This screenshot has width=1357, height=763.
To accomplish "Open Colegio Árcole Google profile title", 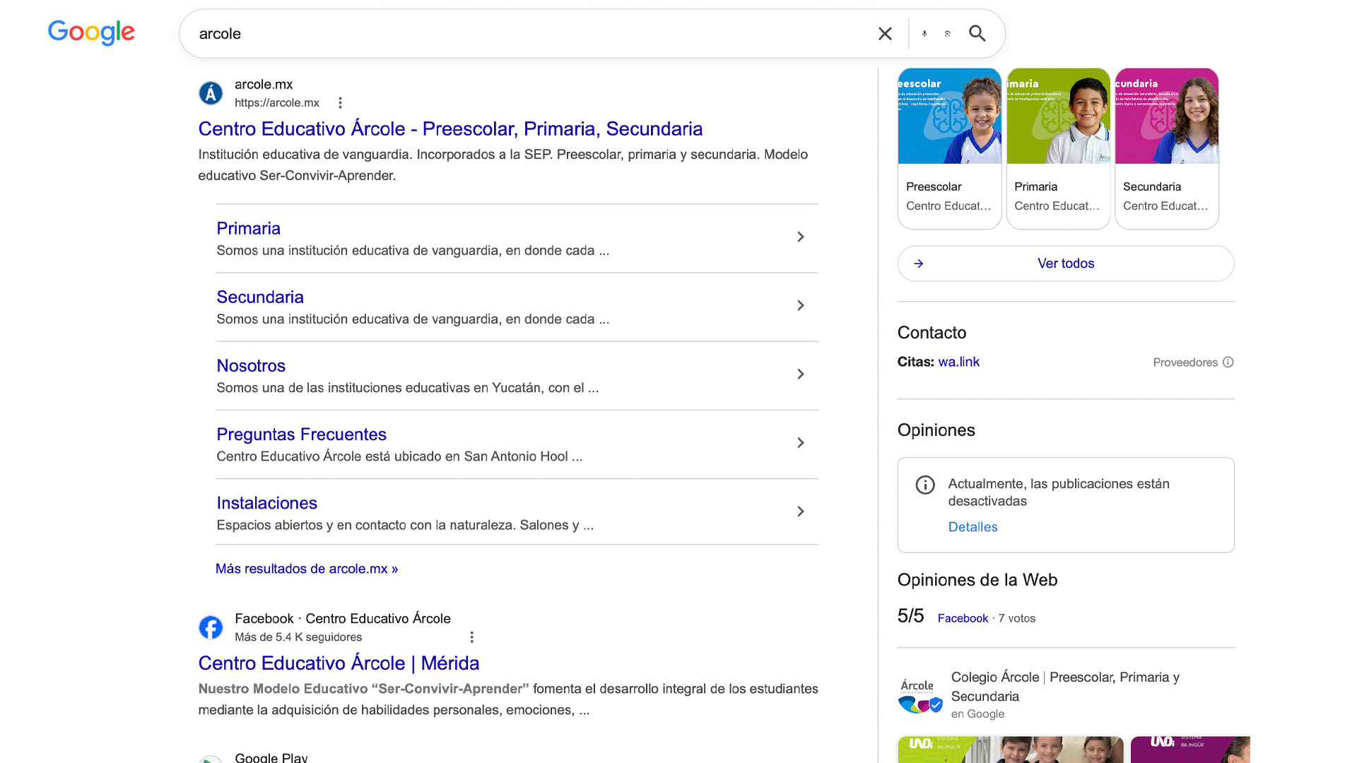I will (1065, 687).
